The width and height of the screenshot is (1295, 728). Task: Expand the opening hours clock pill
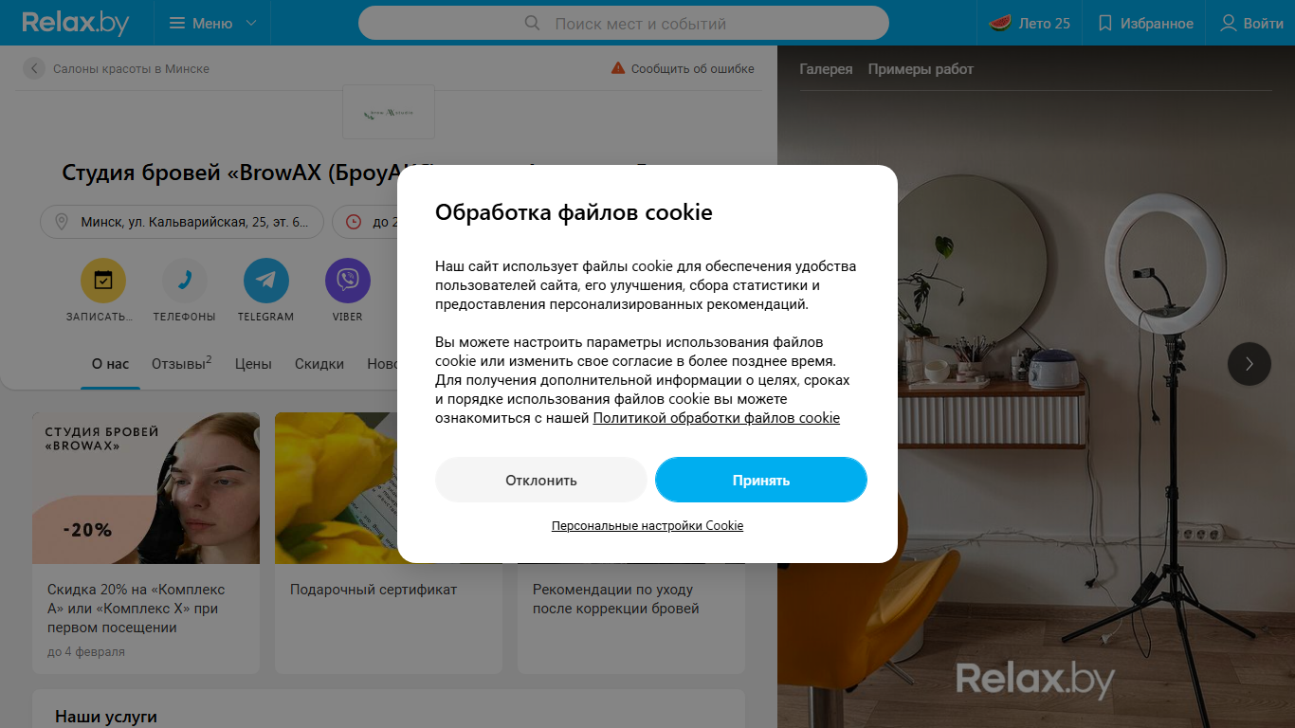click(x=365, y=222)
